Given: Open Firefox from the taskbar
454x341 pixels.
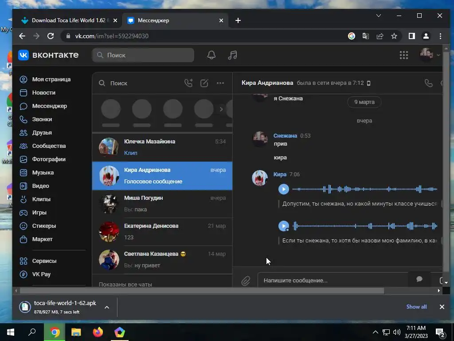Looking at the screenshot, I should tap(98, 332).
